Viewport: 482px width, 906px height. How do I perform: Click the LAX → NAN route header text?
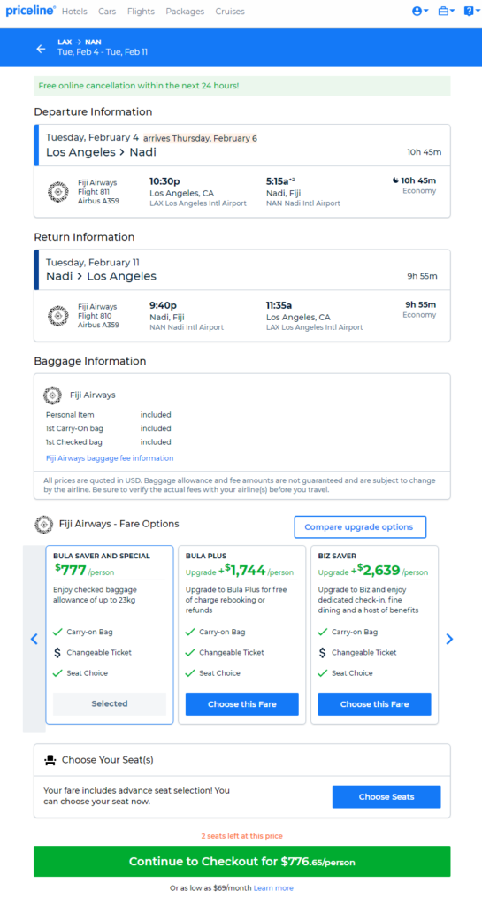pyautogui.click(x=79, y=42)
